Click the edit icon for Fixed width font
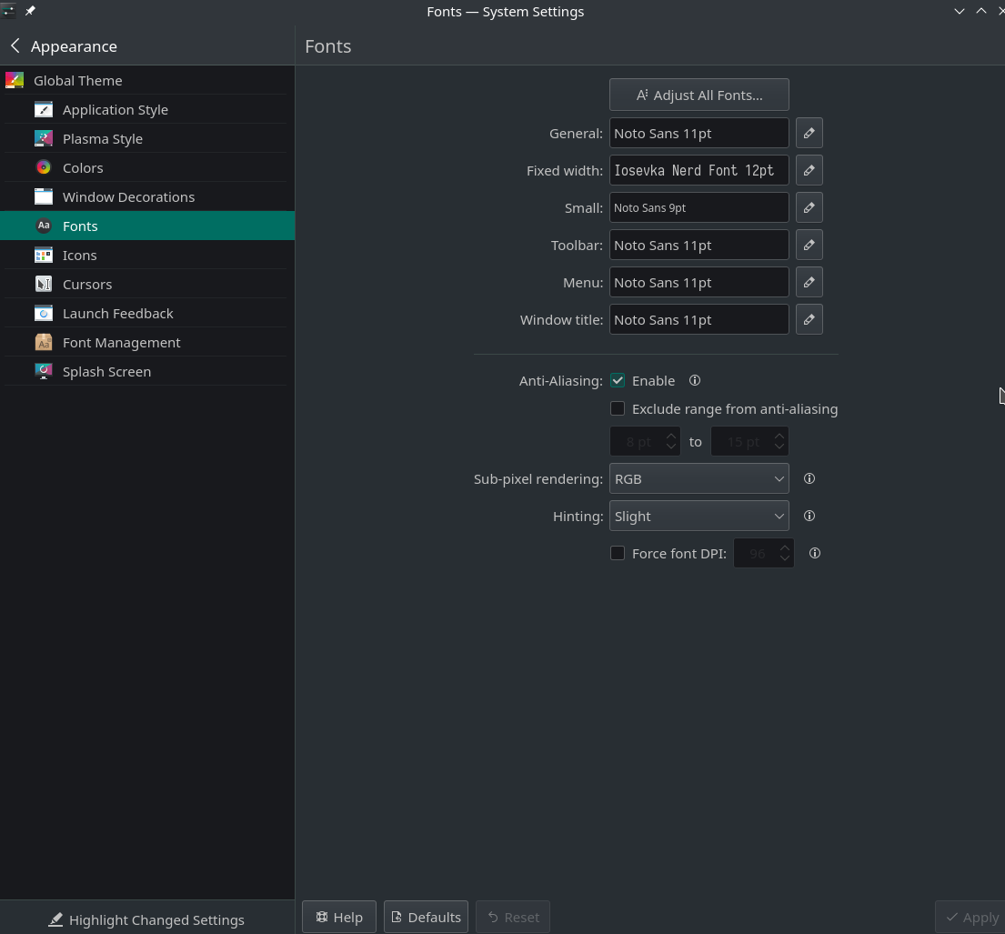The height and width of the screenshot is (934, 1005). (809, 170)
